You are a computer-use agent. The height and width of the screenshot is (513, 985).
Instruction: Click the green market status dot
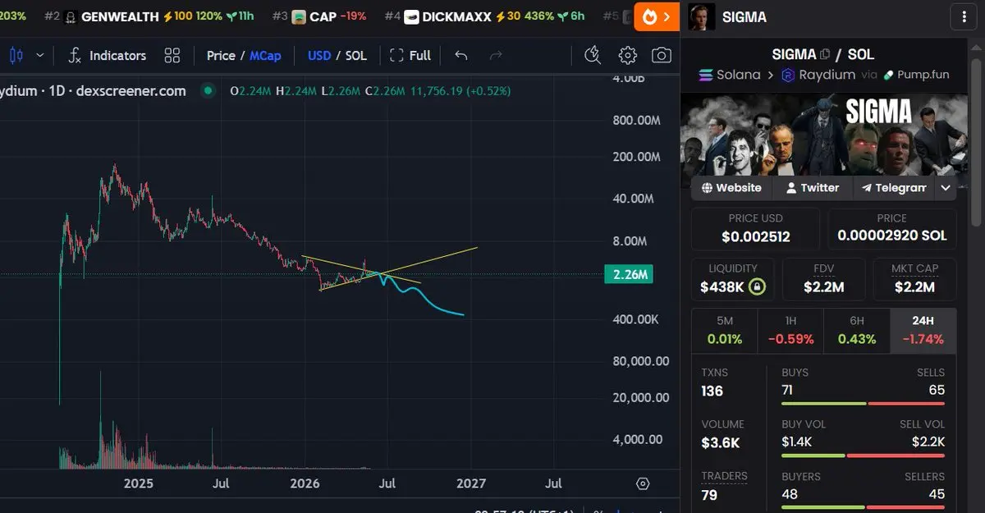click(208, 90)
